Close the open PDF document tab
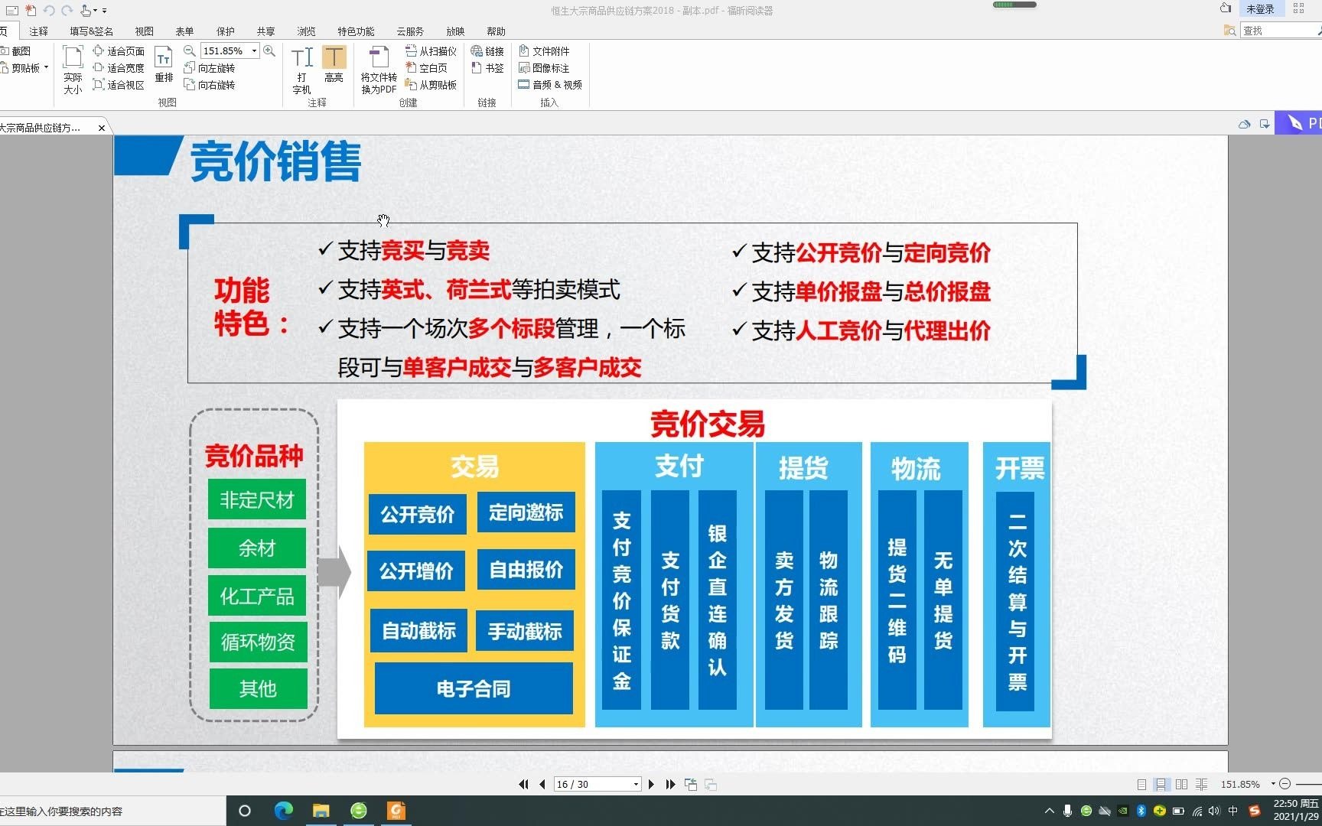This screenshot has width=1322, height=826. click(102, 128)
